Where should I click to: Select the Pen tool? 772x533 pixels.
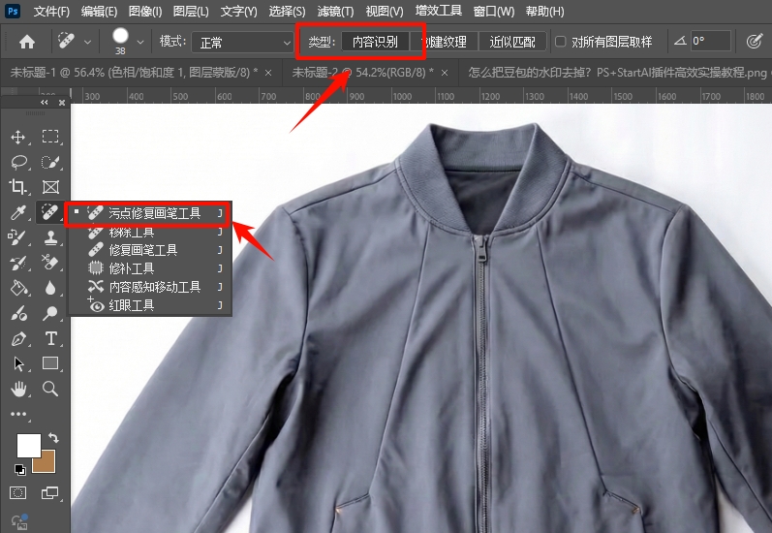[x=18, y=339]
